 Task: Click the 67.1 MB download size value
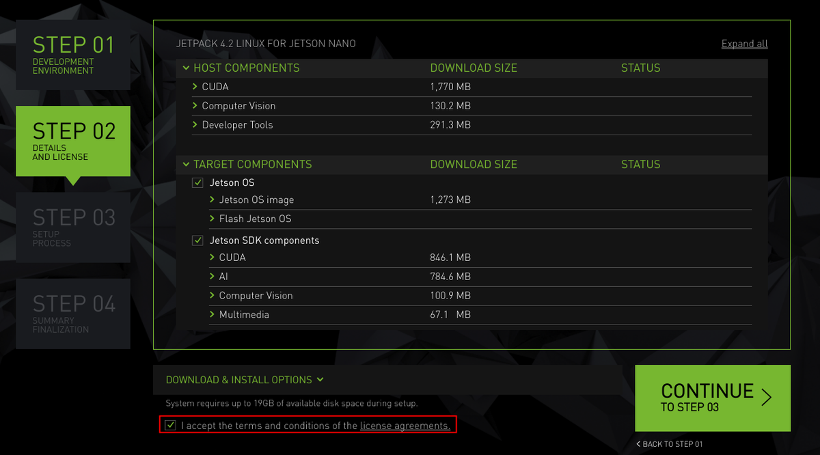450,315
